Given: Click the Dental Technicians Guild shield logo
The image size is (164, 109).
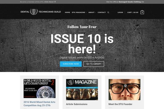Looking at the screenshot, I should coord(34,12).
